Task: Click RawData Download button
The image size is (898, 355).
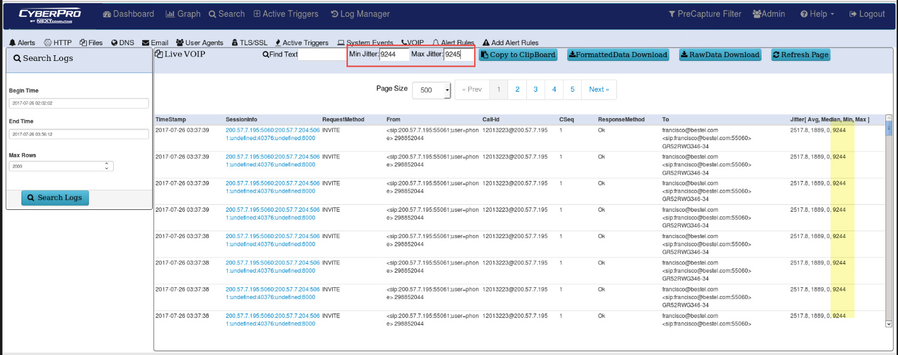Action: coord(720,55)
